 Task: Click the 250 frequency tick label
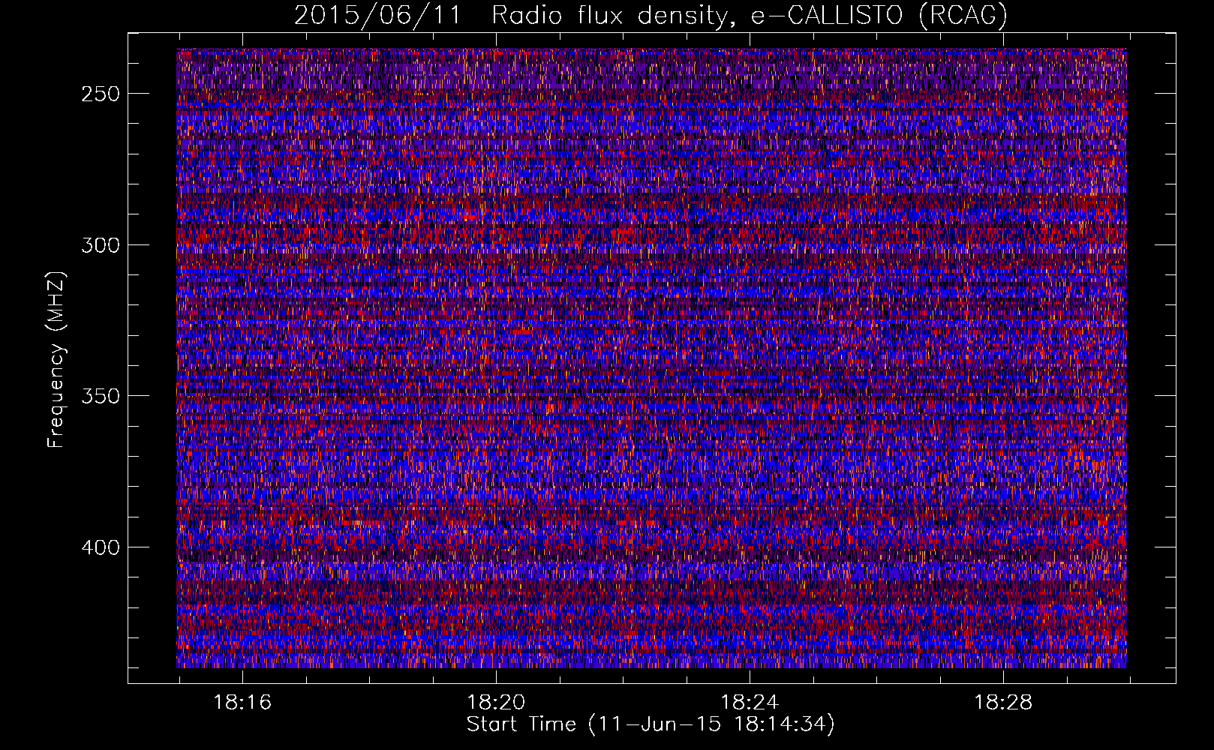click(100, 94)
